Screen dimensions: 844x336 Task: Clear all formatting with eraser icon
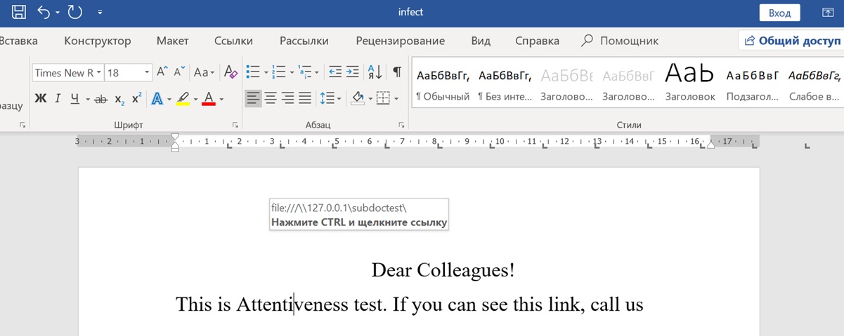click(230, 72)
